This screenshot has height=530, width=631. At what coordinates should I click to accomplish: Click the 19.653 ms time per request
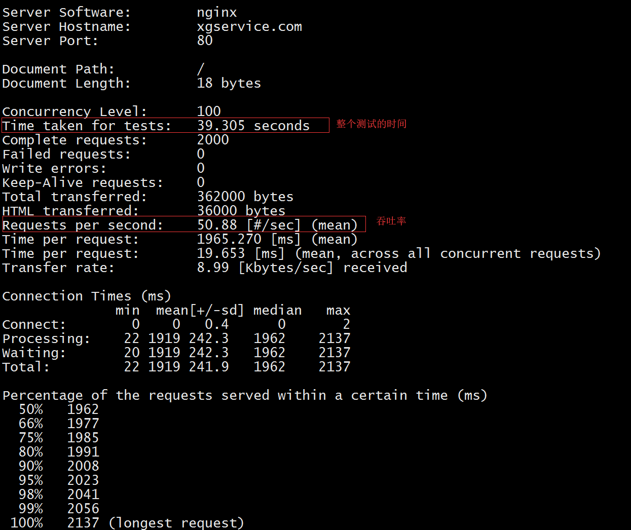[221, 253]
